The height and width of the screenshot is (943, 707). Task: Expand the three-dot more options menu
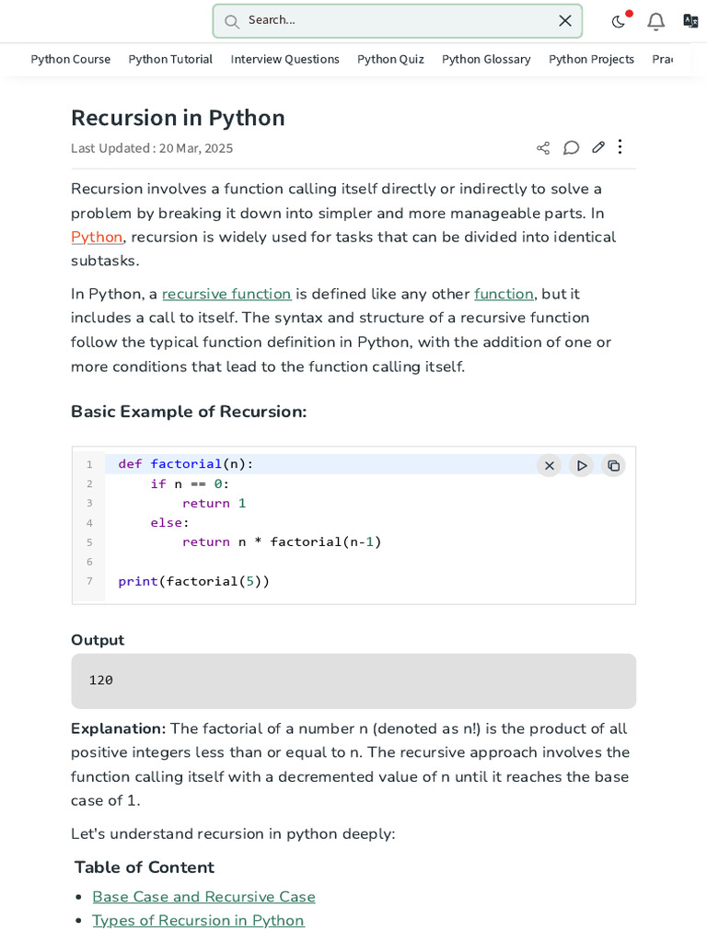620,147
